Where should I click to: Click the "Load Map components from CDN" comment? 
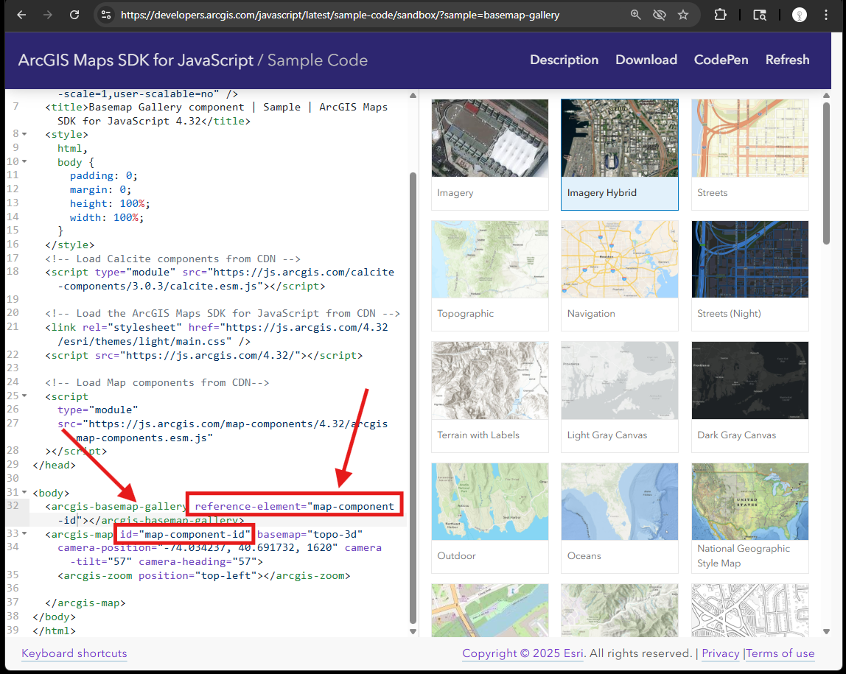157,383
